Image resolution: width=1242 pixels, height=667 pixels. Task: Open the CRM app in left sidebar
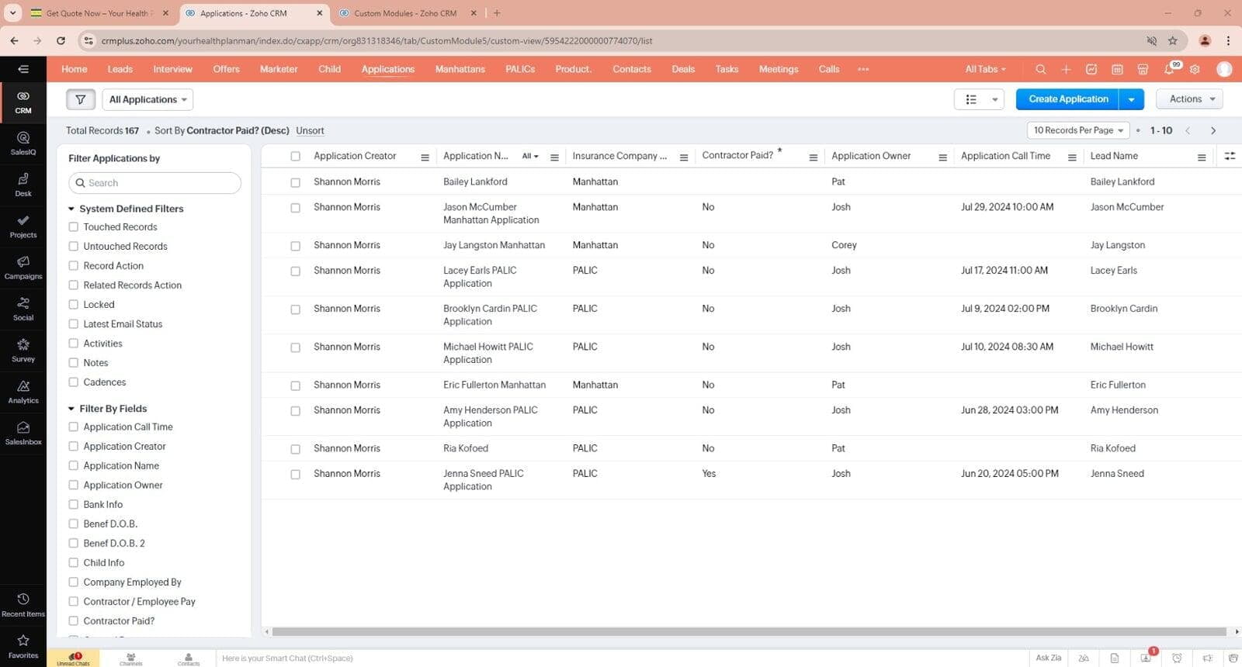tap(23, 102)
